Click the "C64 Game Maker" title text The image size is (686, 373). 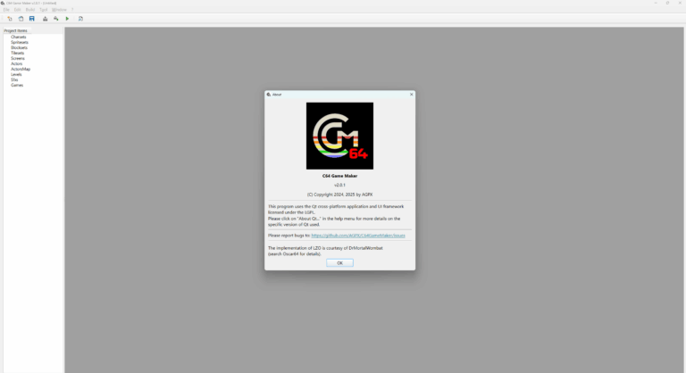[340, 176]
